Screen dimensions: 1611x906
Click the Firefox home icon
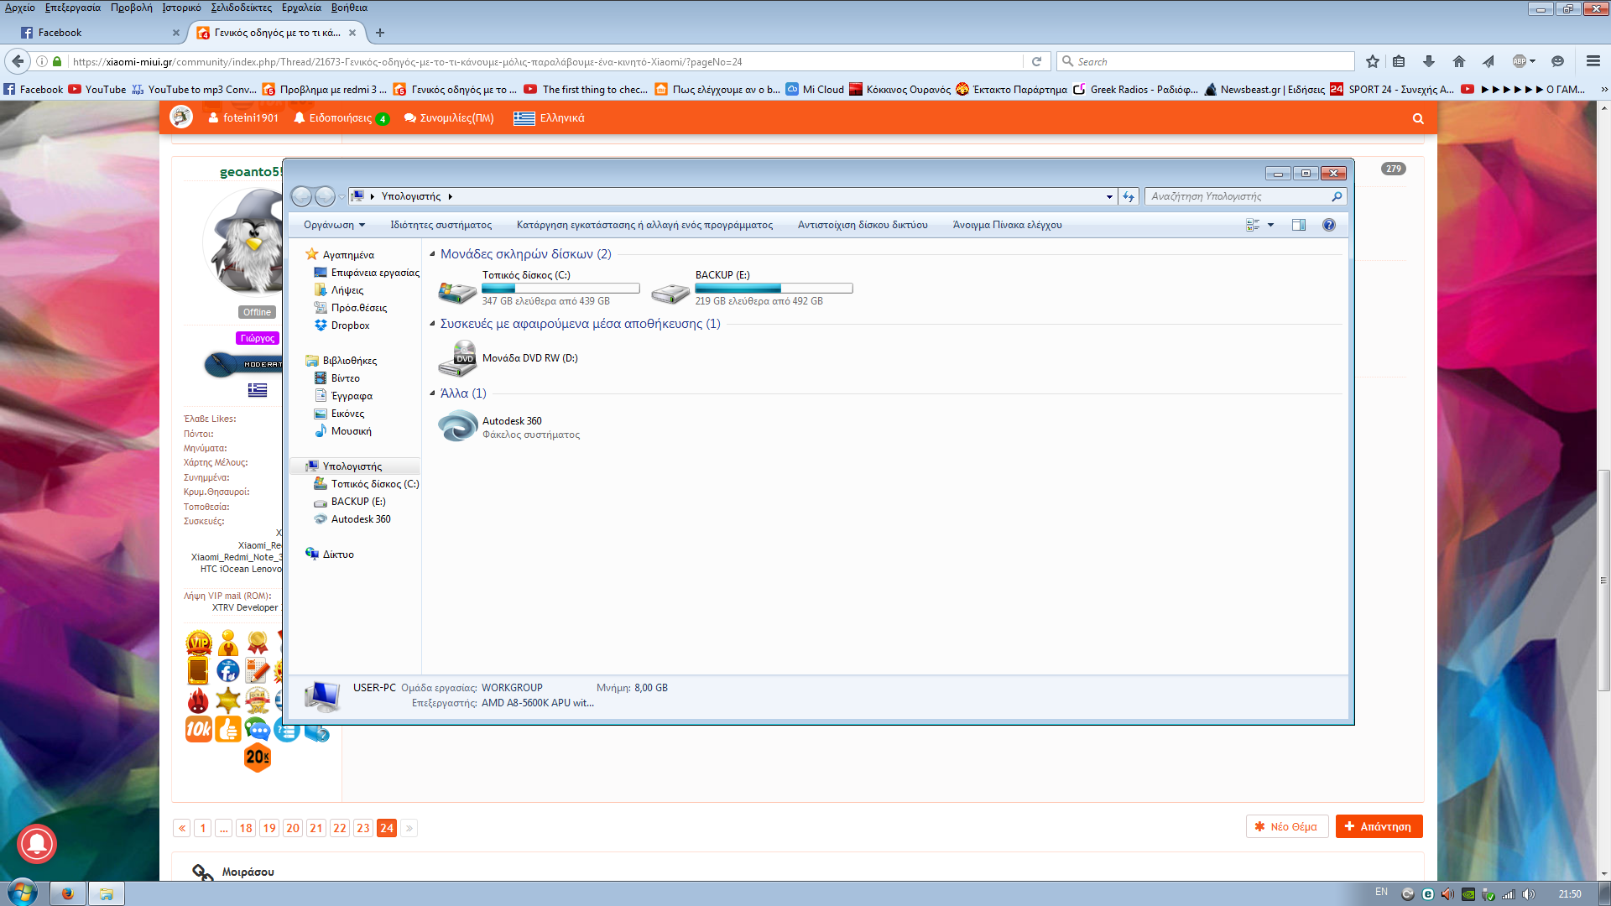point(1458,61)
